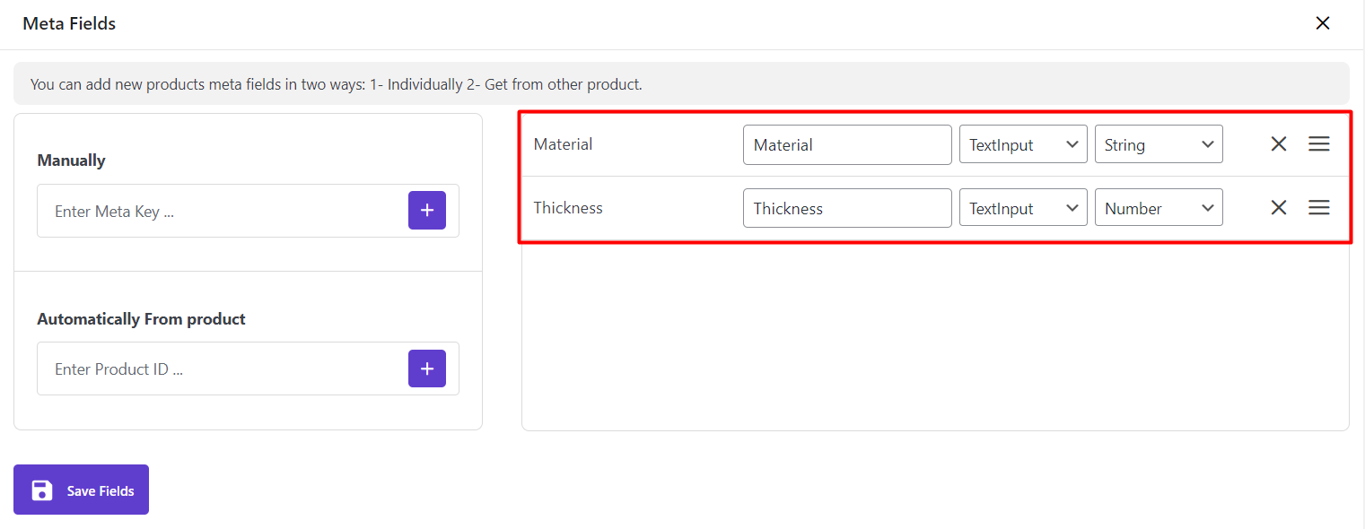
Task: Close the Meta Fields dialog
Action: click(x=1322, y=23)
